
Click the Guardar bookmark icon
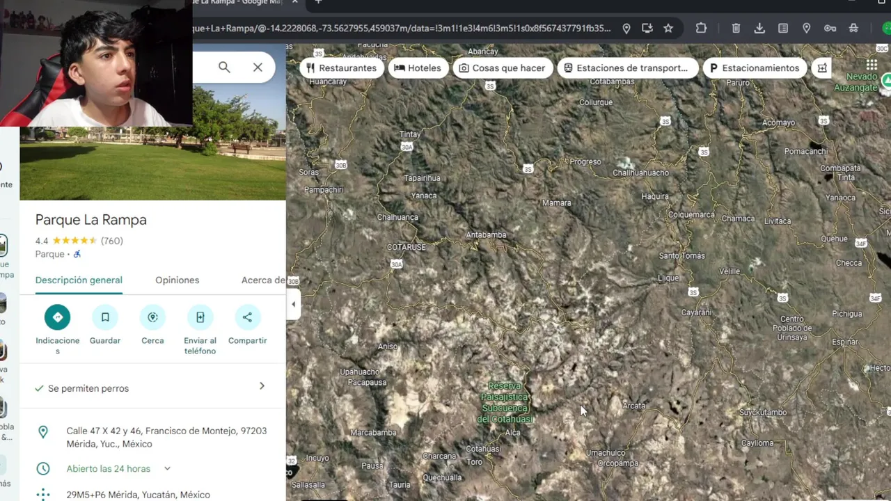point(105,317)
